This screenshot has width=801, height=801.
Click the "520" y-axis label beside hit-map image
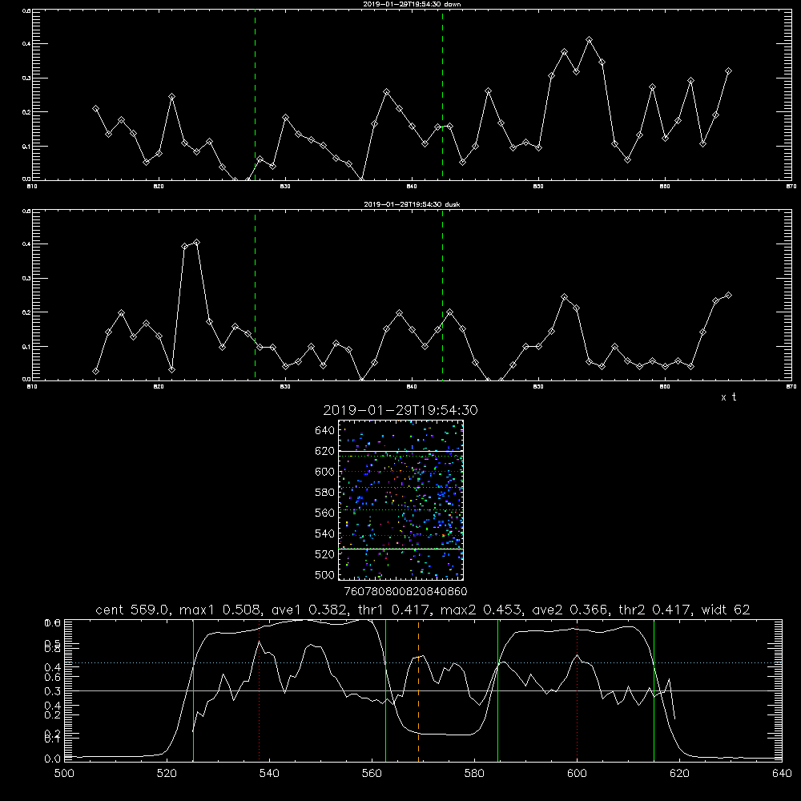pyautogui.click(x=325, y=554)
